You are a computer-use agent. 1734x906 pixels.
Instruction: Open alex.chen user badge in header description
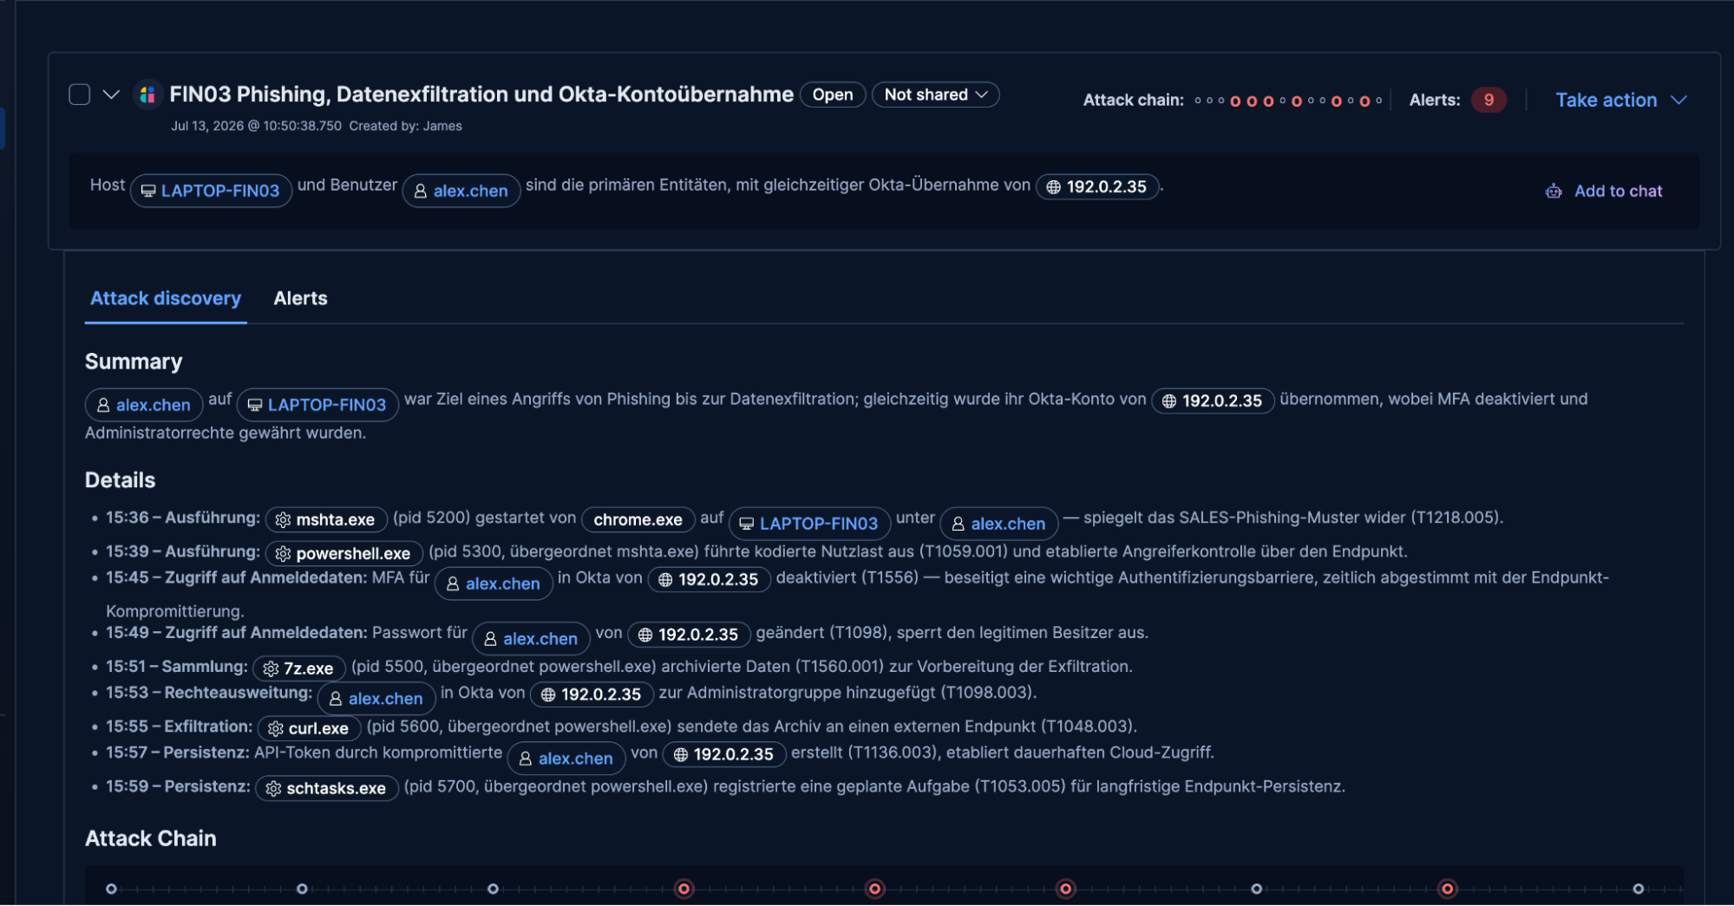[x=461, y=191]
